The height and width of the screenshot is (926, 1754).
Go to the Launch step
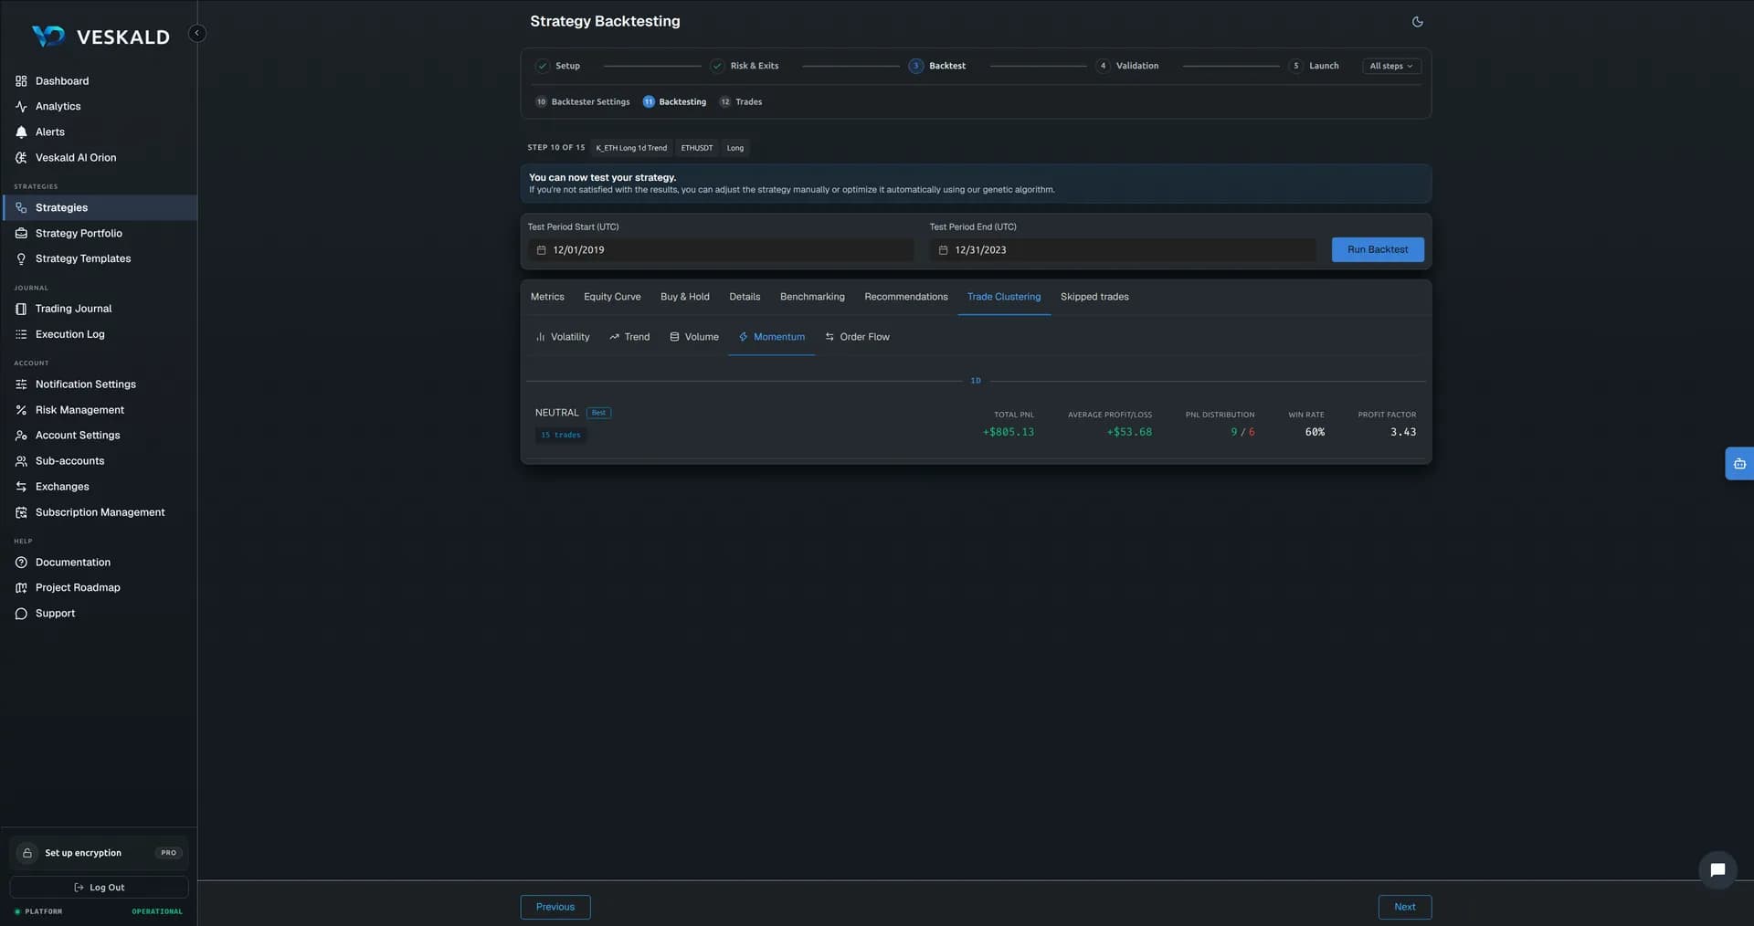[1314, 66]
